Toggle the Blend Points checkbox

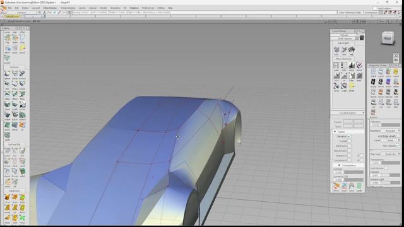point(349,151)
